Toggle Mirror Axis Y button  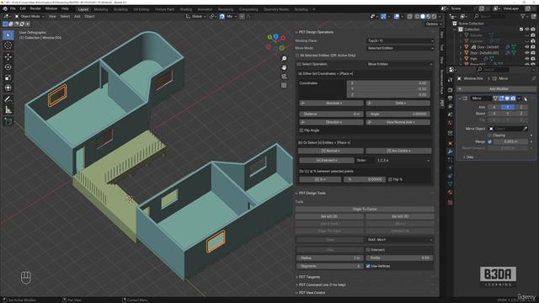pyautogui.click(x=508, y=107)
